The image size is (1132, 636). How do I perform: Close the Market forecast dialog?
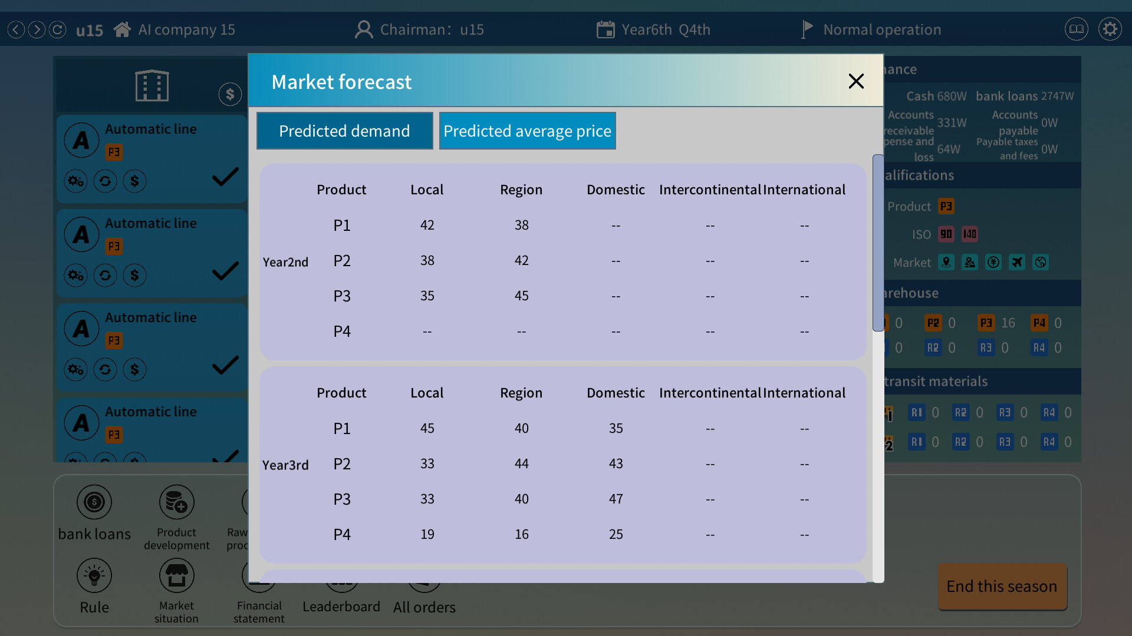(x=856, y=81)
